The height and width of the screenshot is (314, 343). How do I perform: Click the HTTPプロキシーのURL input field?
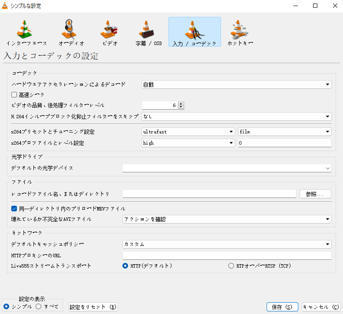pos(227,255)
